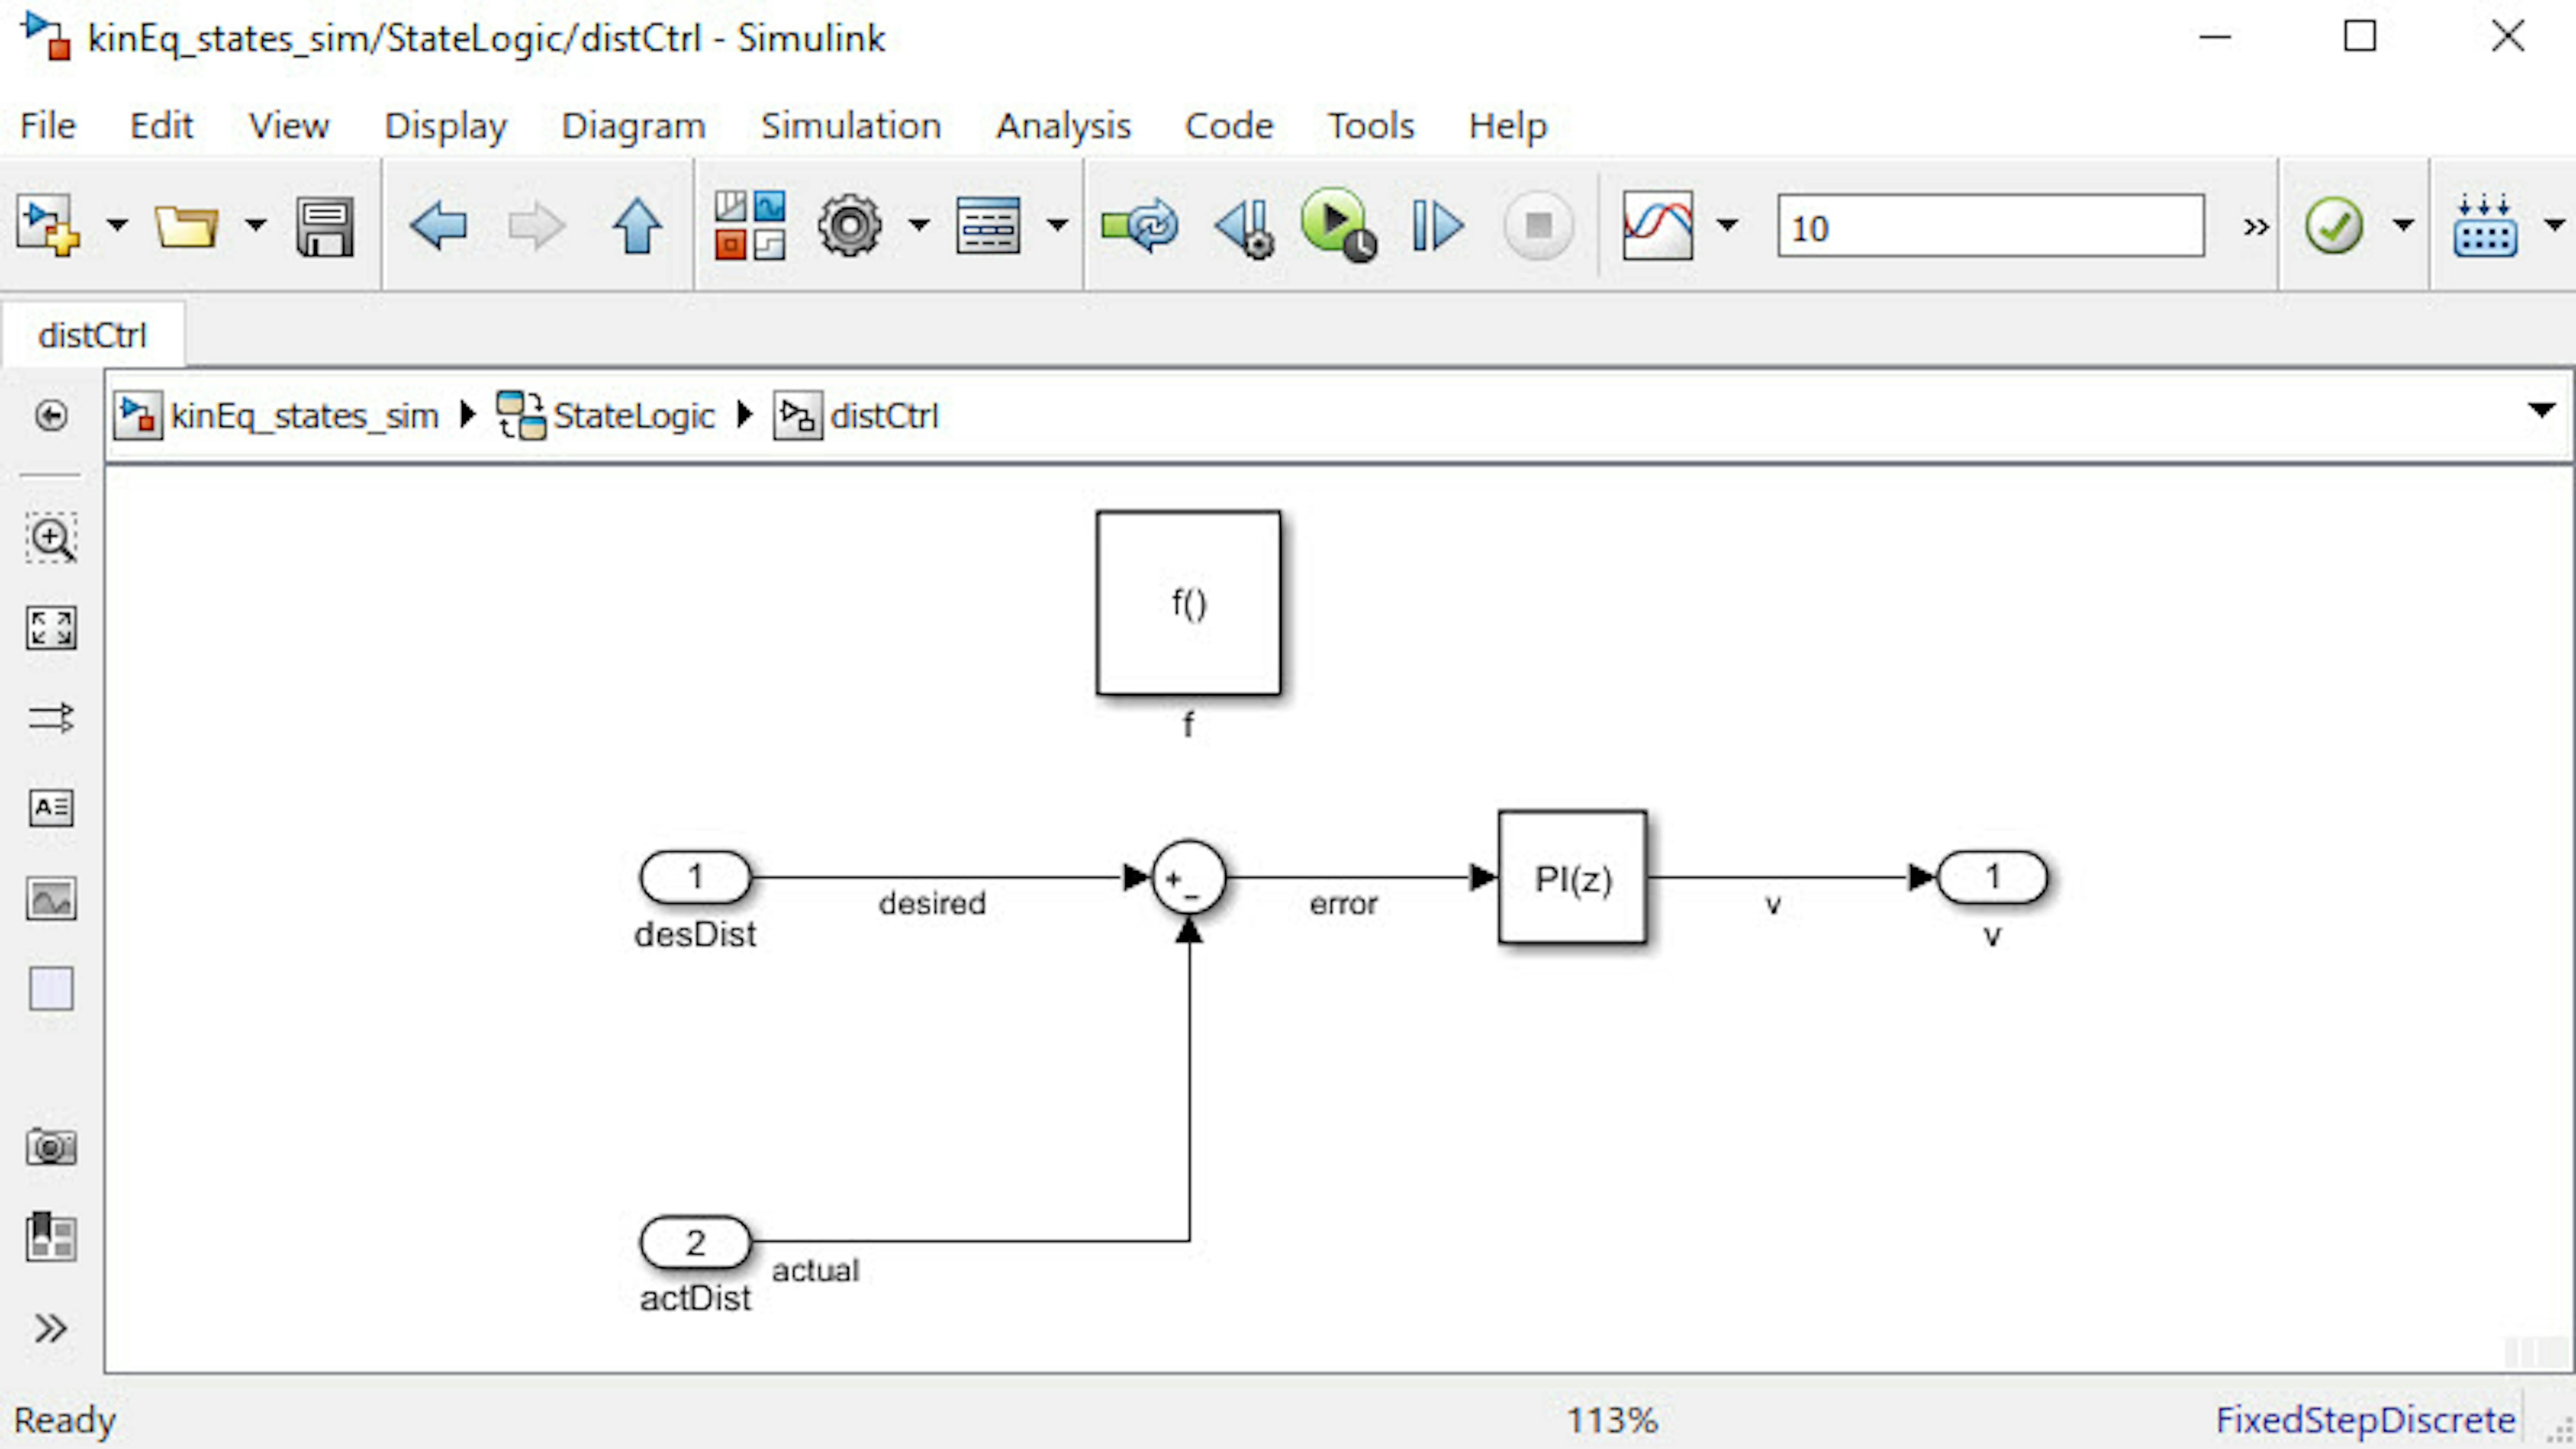This screenshot has width=2576, height=1449.
Task: Expand the Model Advisor dropdown arrow
Action: [x=2404, y=225]
